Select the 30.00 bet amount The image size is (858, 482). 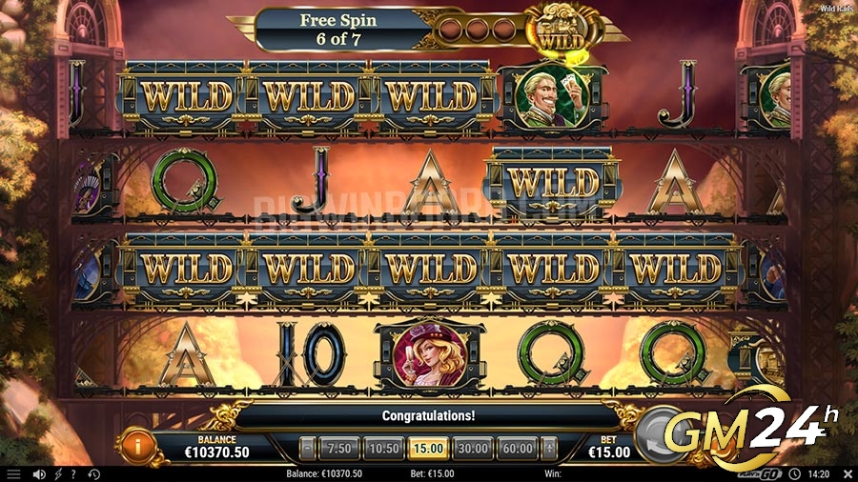coord(472,449)
